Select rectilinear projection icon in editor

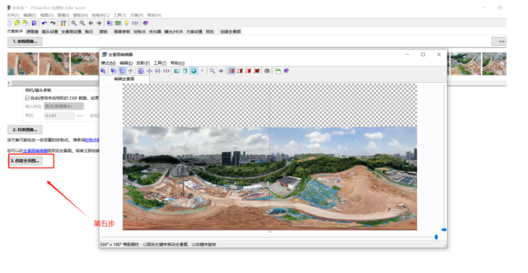tap(177, 71)
